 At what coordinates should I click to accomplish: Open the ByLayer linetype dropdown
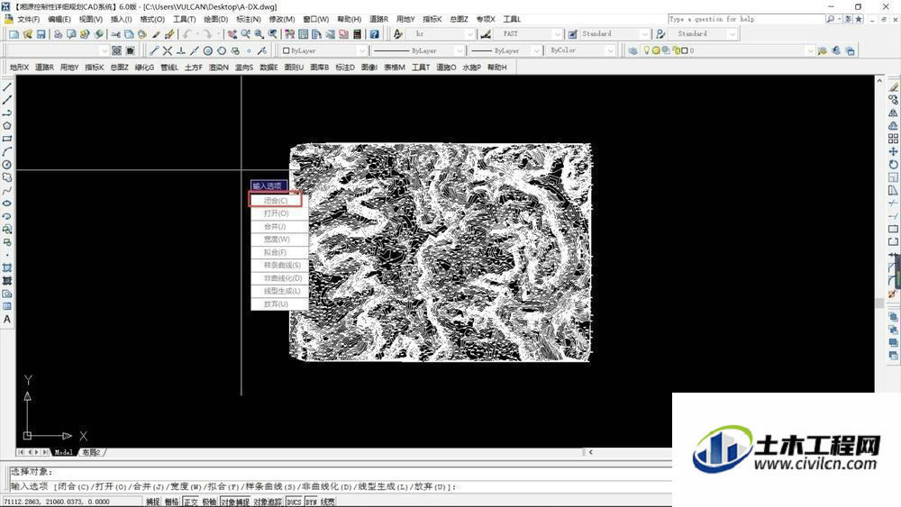coord(458,50)
